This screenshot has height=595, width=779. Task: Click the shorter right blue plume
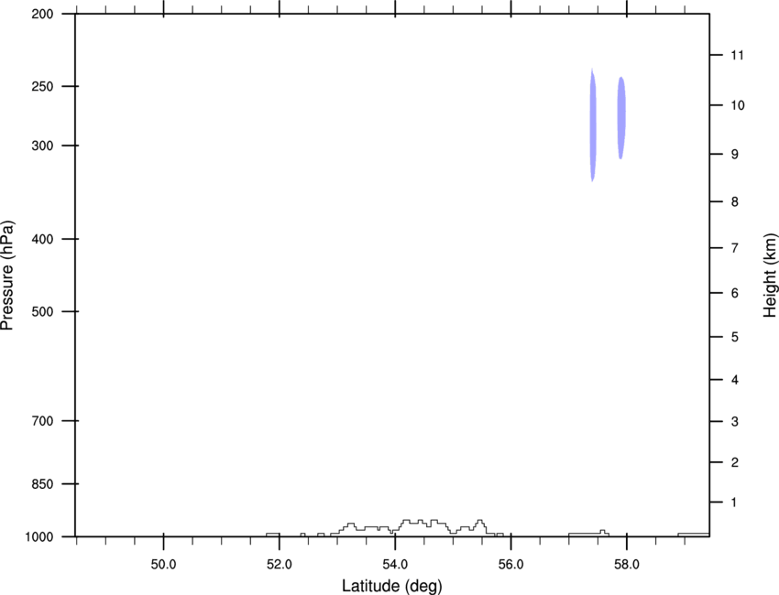621,117
